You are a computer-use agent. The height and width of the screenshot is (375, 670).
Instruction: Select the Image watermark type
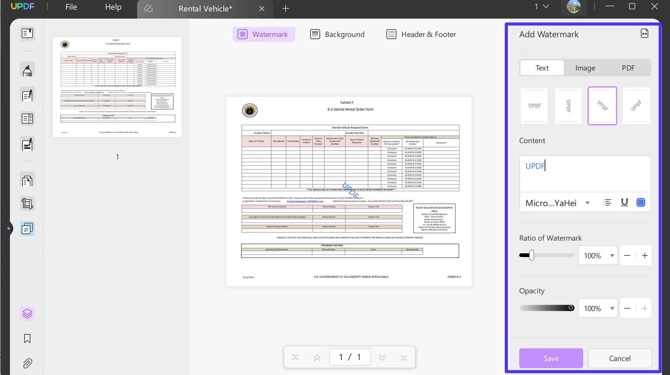click(585, 68)
